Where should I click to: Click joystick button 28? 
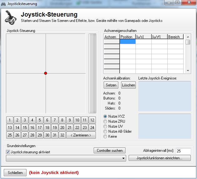tap(32, 135)
